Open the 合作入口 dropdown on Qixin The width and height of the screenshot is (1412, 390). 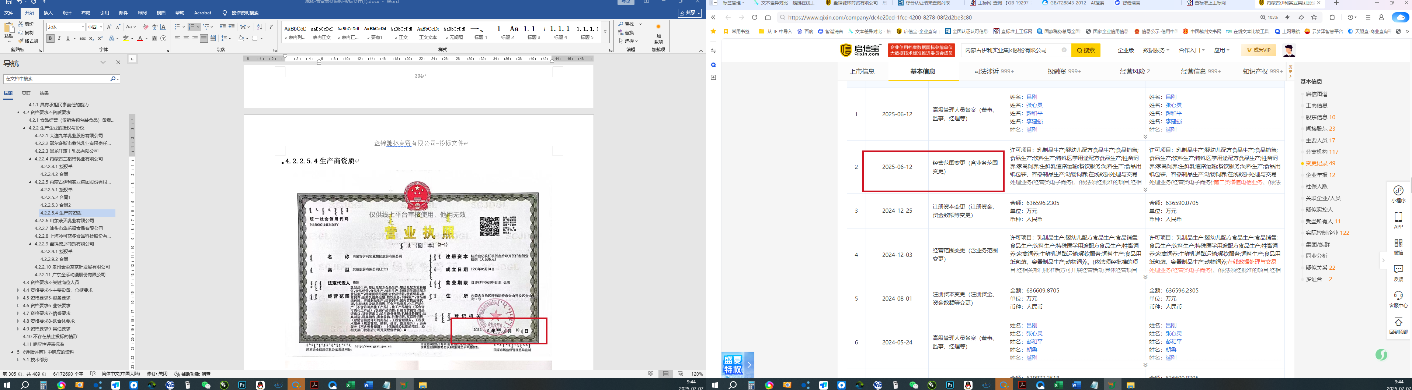click(x=1191, y=50)
